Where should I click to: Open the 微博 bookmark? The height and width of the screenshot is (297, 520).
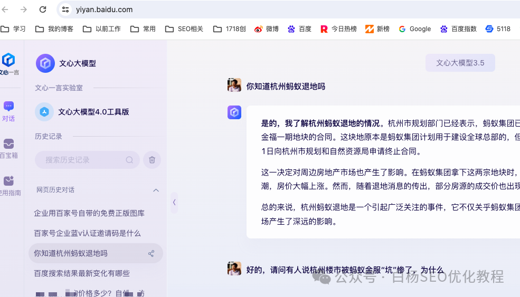click(267, 29)
